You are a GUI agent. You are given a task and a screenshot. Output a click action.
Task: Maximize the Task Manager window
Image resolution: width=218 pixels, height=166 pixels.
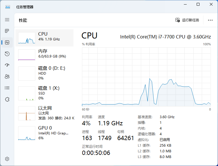[x=198, y=4]
